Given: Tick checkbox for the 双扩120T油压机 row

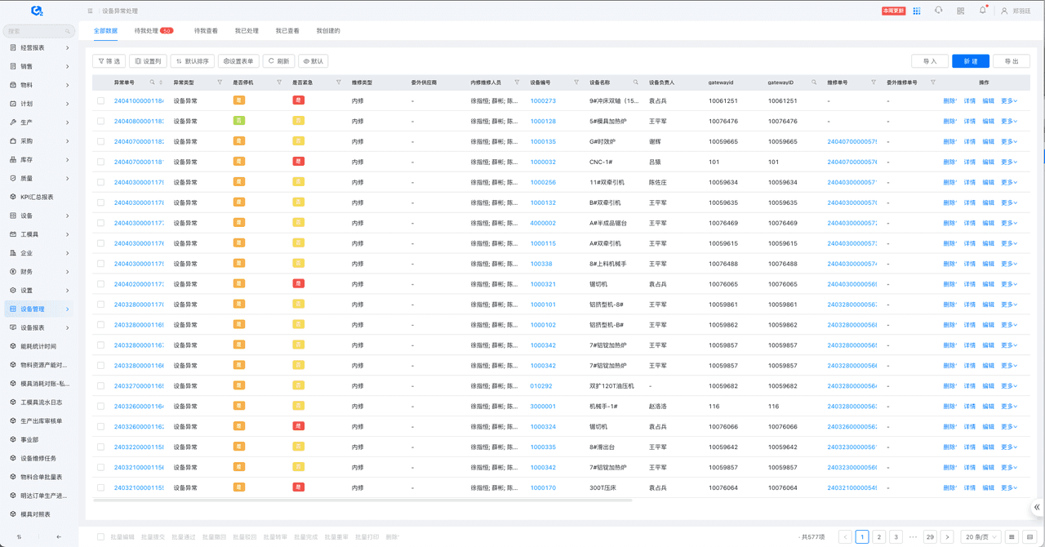Looking at the screenshot, I should tap(100, 386).
